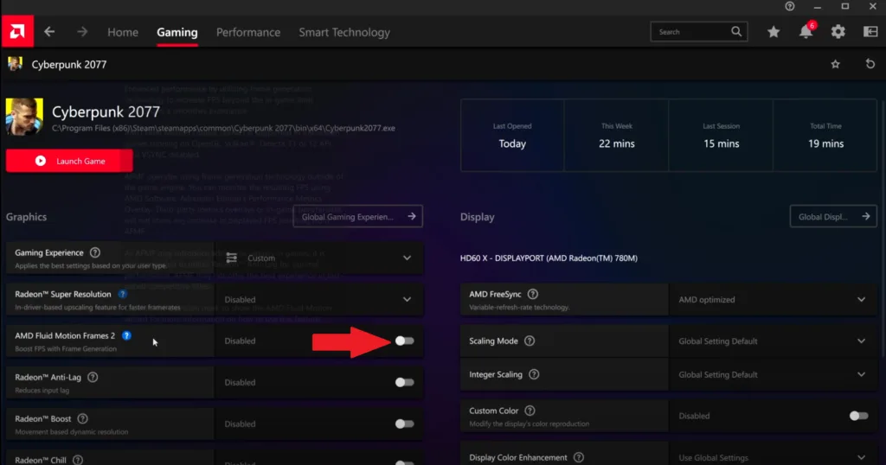Open Global Display settings button
Image resolution: width=886 pixels, height=465 pixels.
pos(833,216)
